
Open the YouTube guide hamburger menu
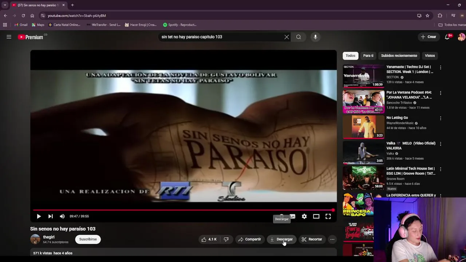pos(9,37)
